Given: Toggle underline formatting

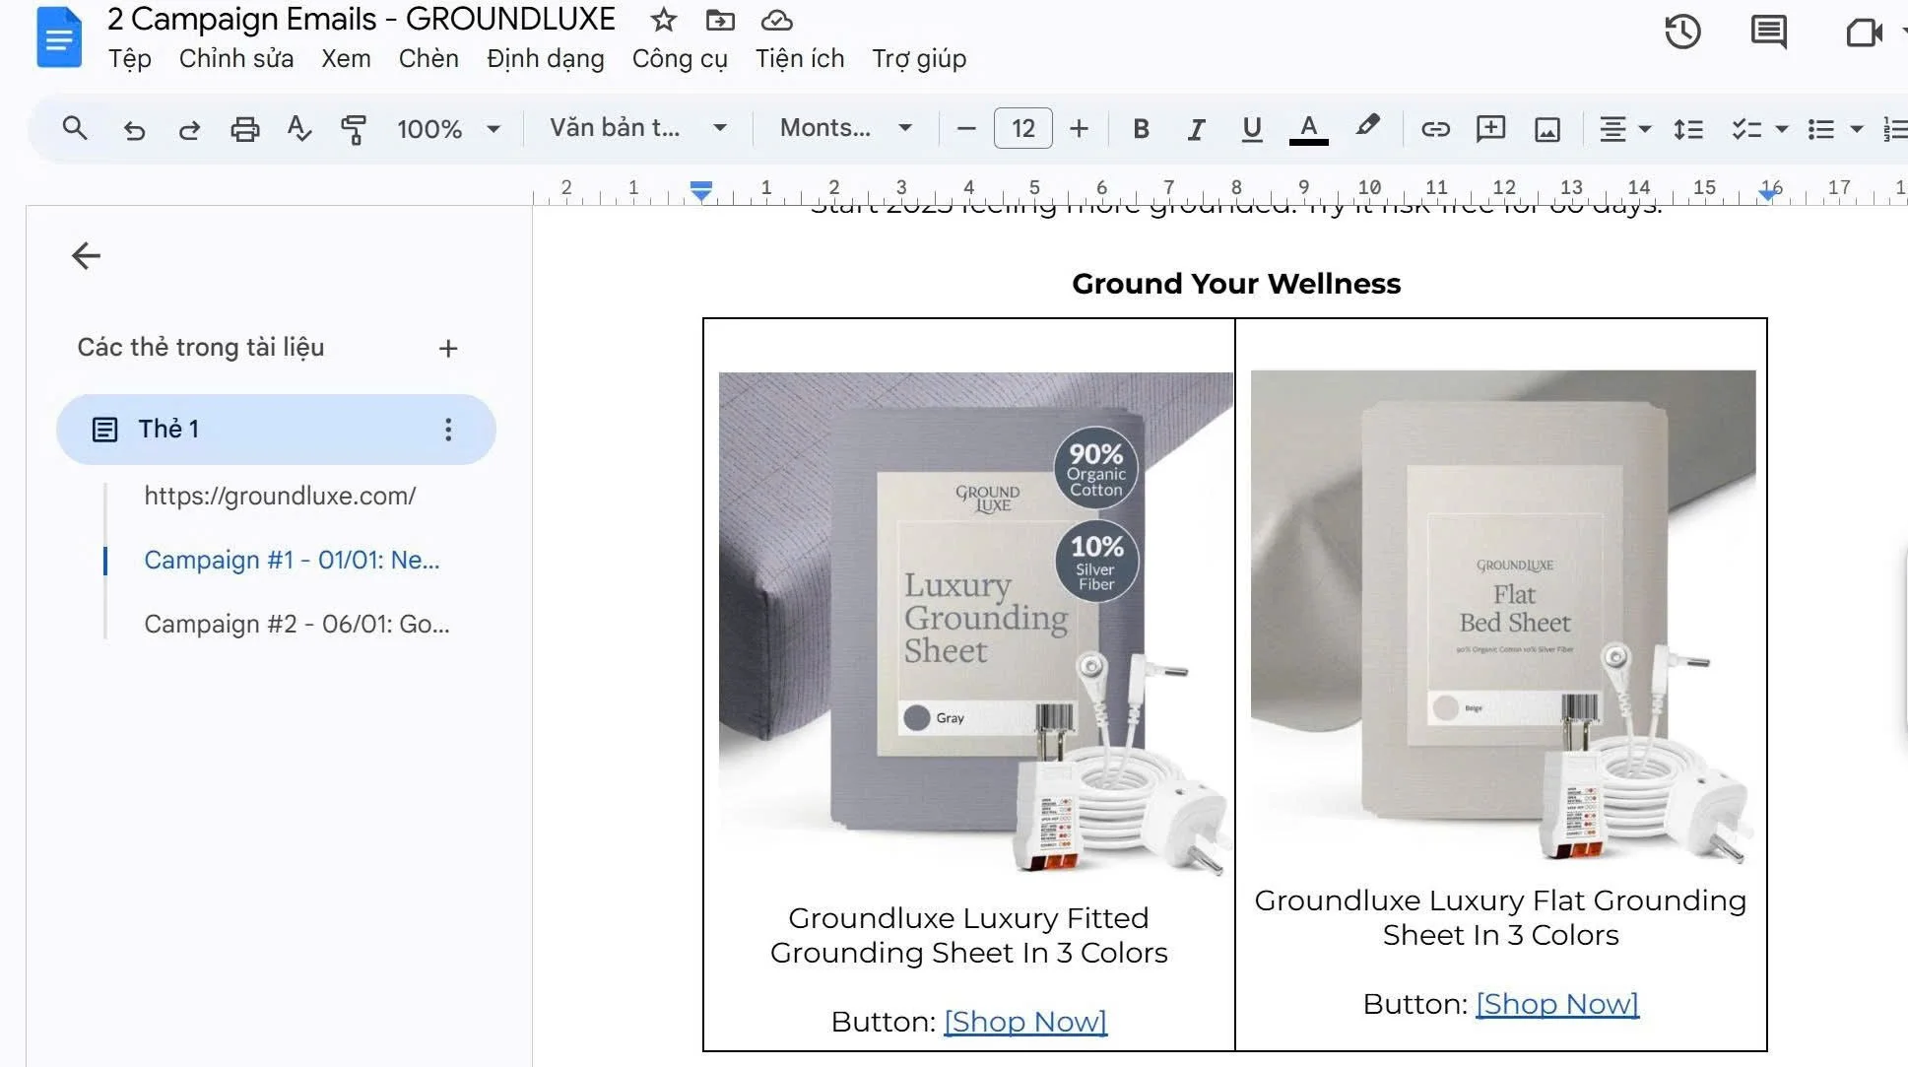Looking at the screenshot, I should pyautogui.click(x=1251, y=129).
